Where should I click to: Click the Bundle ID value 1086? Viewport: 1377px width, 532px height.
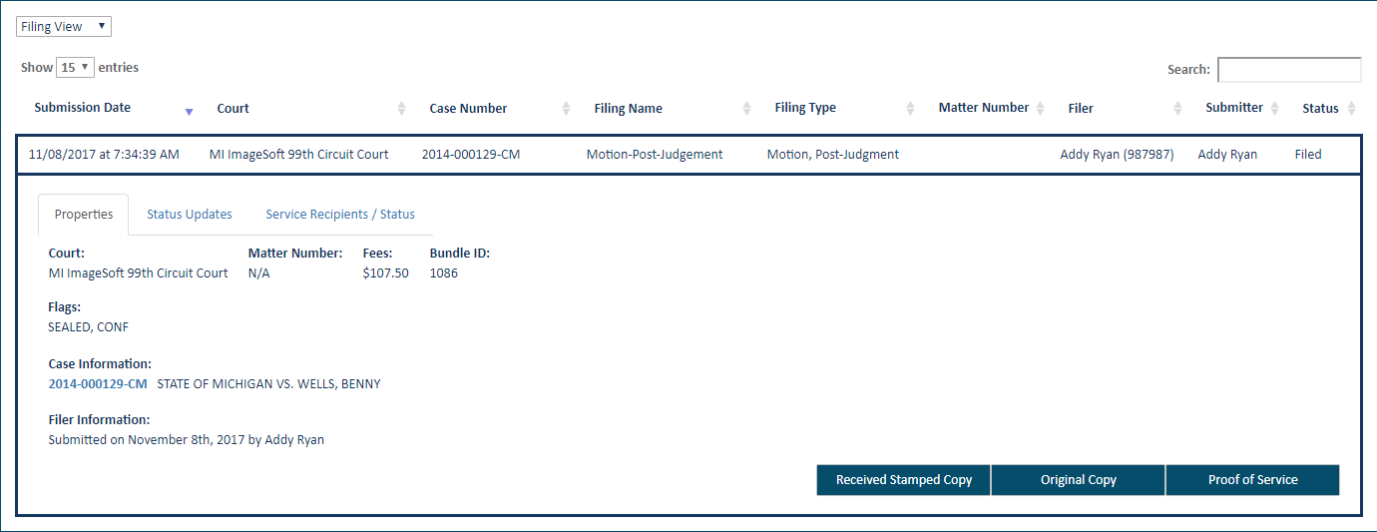point(444,273)
